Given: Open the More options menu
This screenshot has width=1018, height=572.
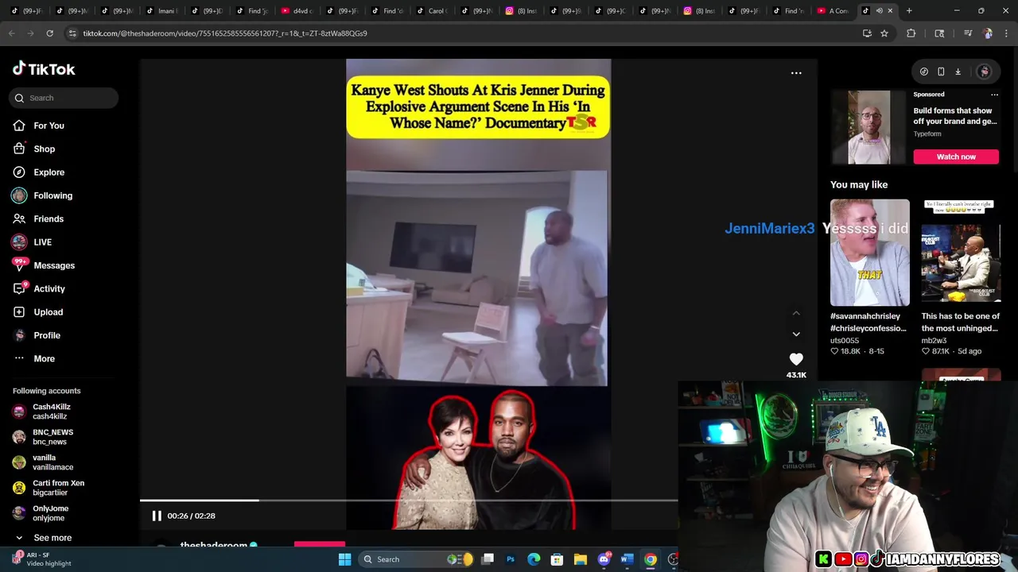Looking at the screenshot, I should [44, 358].
